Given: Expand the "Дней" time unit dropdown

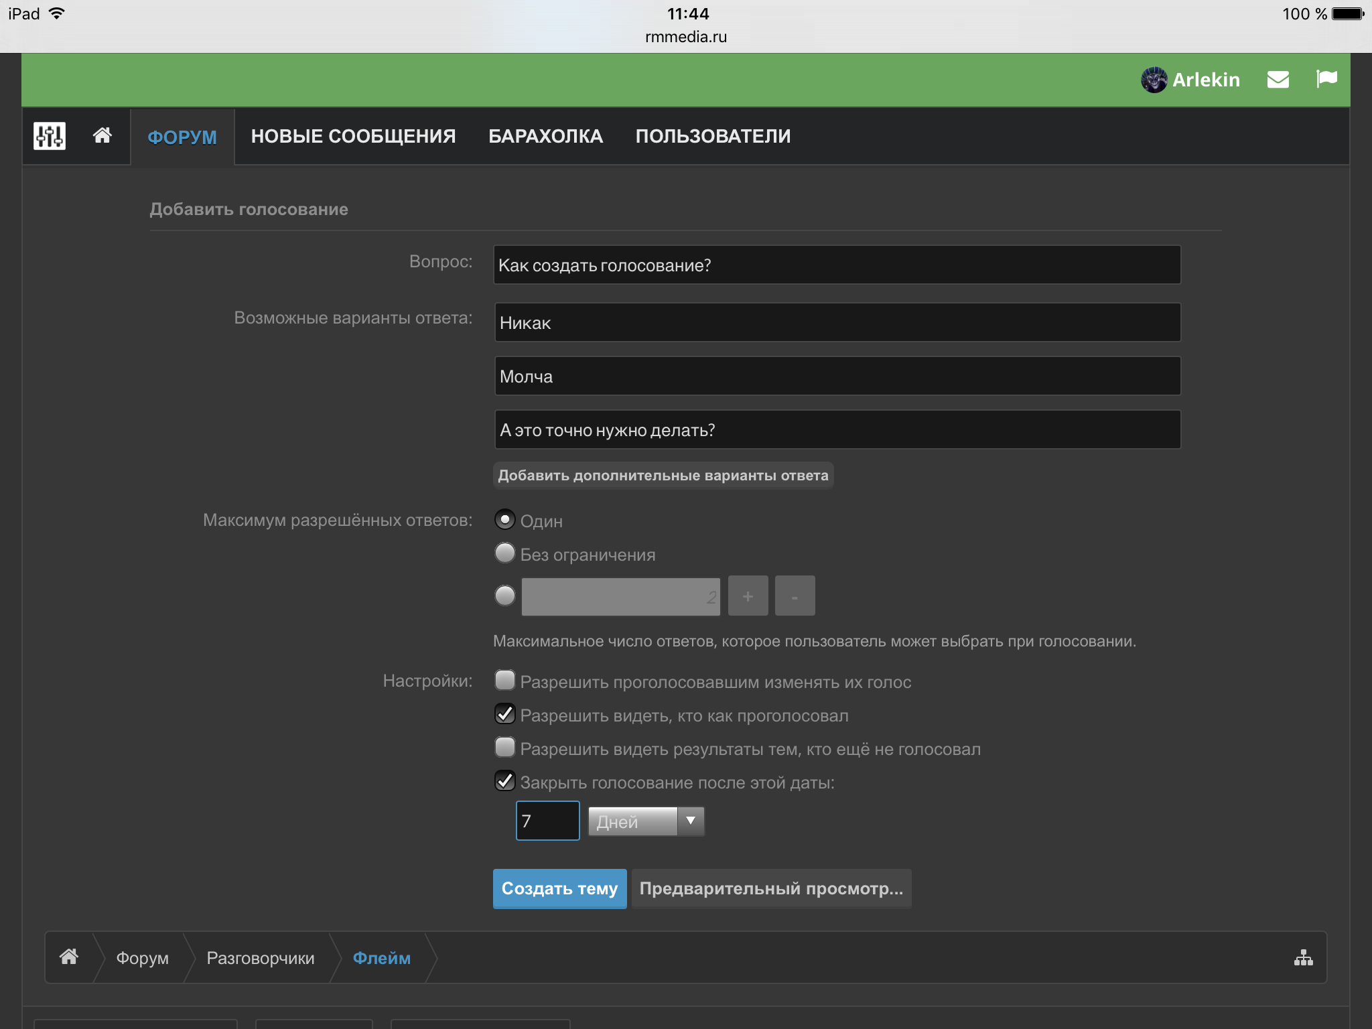Looking at the screenshot, I should tap(646, 821).
